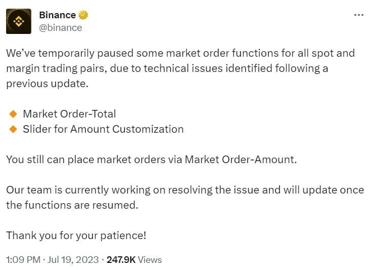Viewport: 368px width, 270px height.
Task: Click the Jul 19, 2023 date
Action: [x=72, y=260]
